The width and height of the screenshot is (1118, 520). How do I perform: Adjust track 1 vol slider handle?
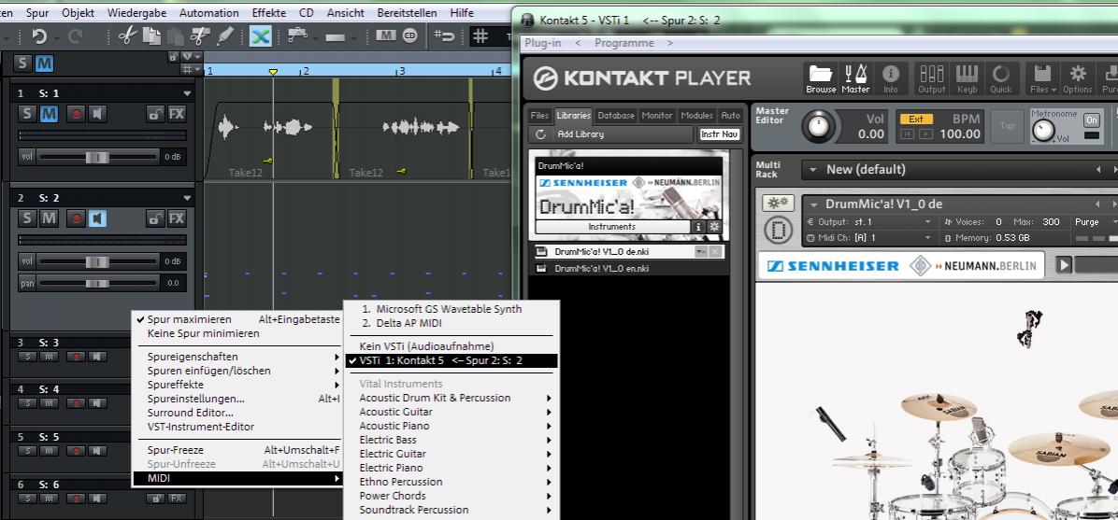97,157
